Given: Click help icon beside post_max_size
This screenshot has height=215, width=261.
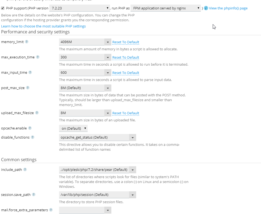Looking at the screenshot, I should [x=28, y=88].
